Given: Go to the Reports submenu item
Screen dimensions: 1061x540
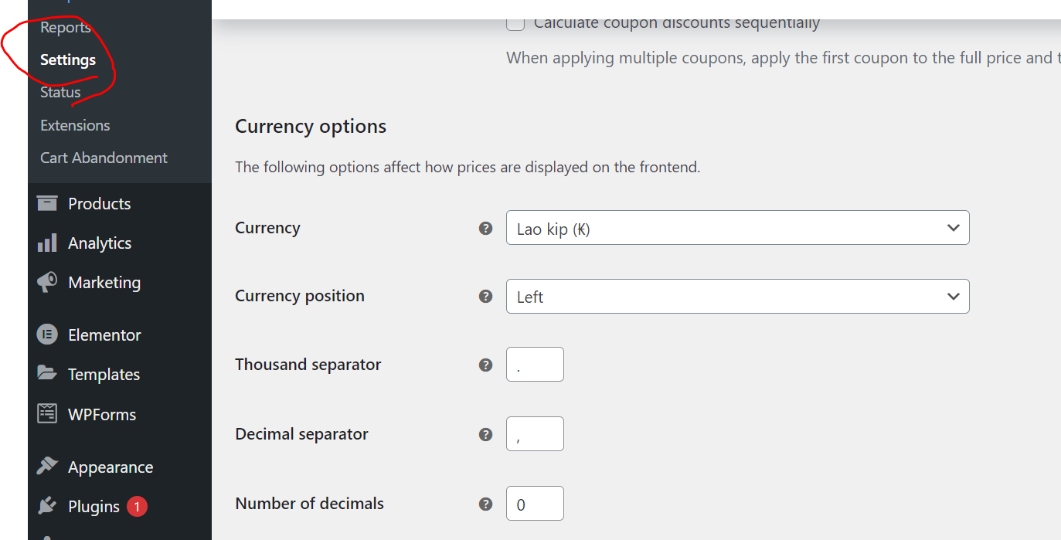Looking at the screenshot, I should tap(66, 27).
